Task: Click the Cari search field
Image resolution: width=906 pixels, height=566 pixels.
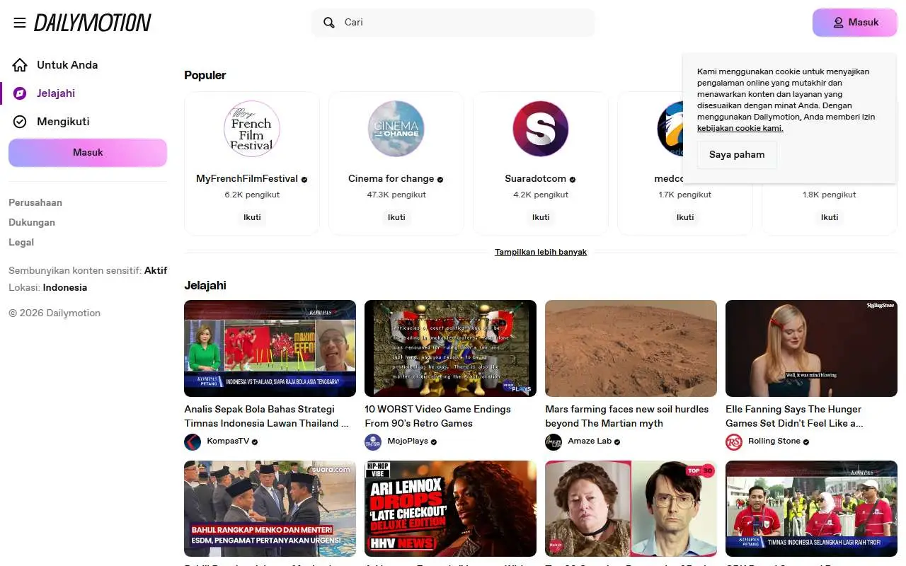Action: pos(453,23)
